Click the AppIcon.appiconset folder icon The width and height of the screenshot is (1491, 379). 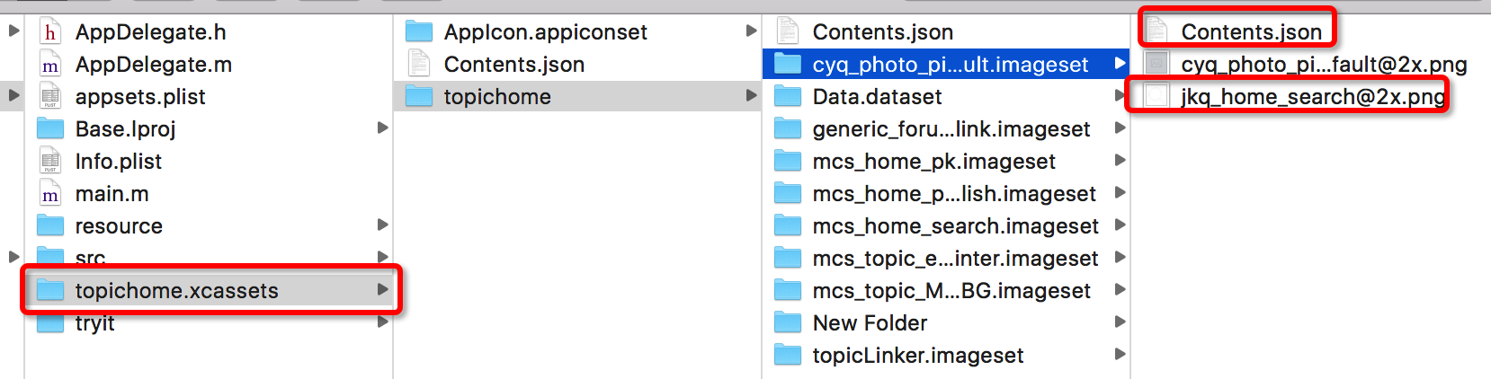419,32
